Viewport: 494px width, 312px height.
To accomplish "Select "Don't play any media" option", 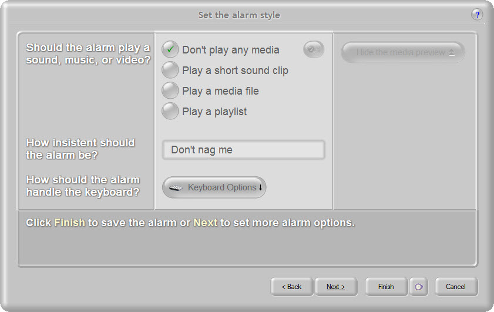I will pyautogui.click(x=170, y=50).
